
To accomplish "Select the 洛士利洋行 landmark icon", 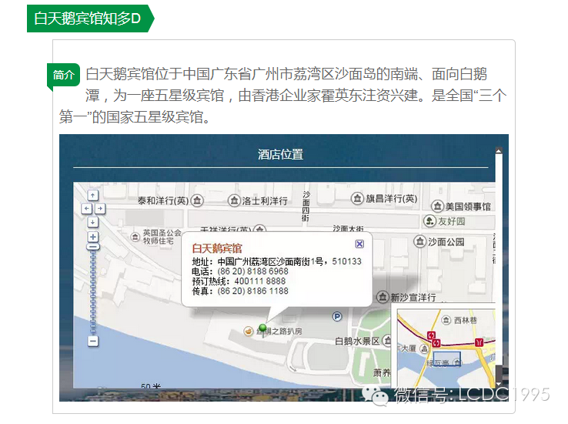I will 234,200.
